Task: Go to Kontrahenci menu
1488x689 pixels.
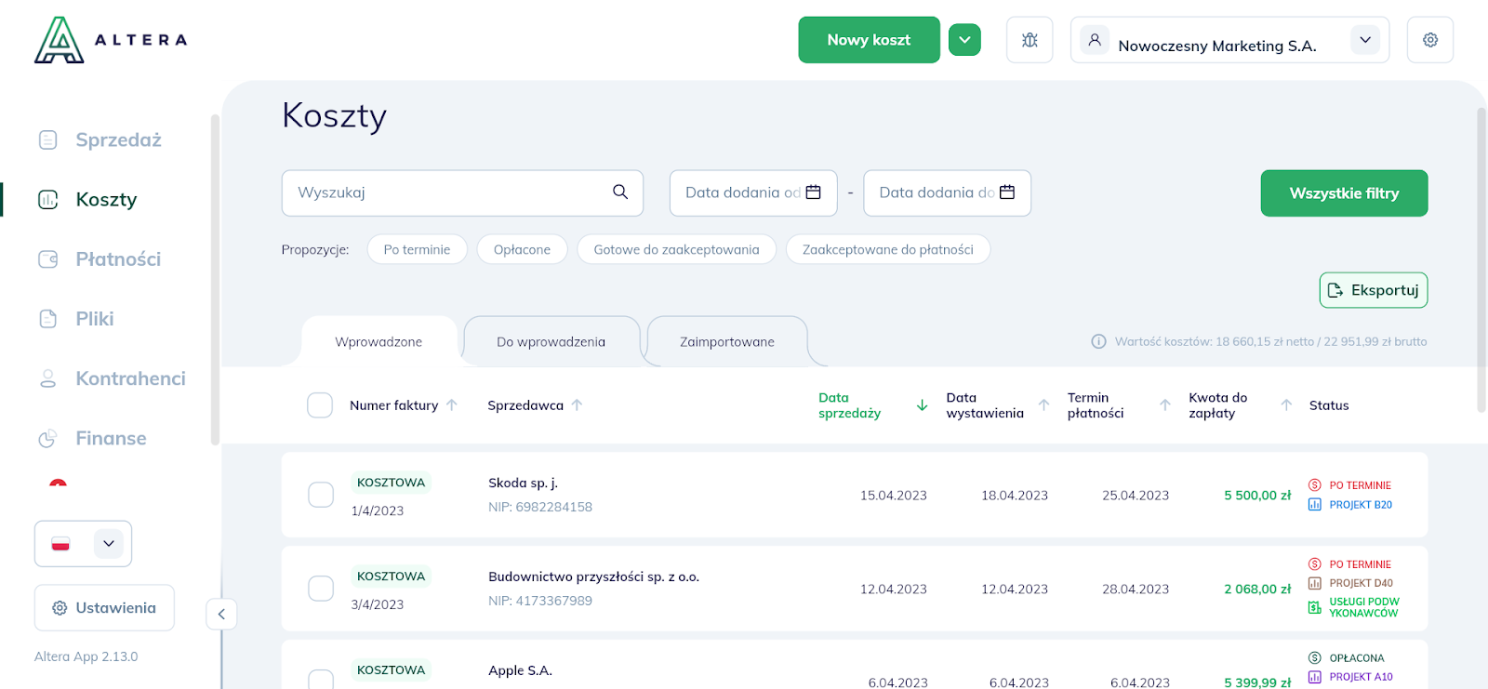Action: 130,378
